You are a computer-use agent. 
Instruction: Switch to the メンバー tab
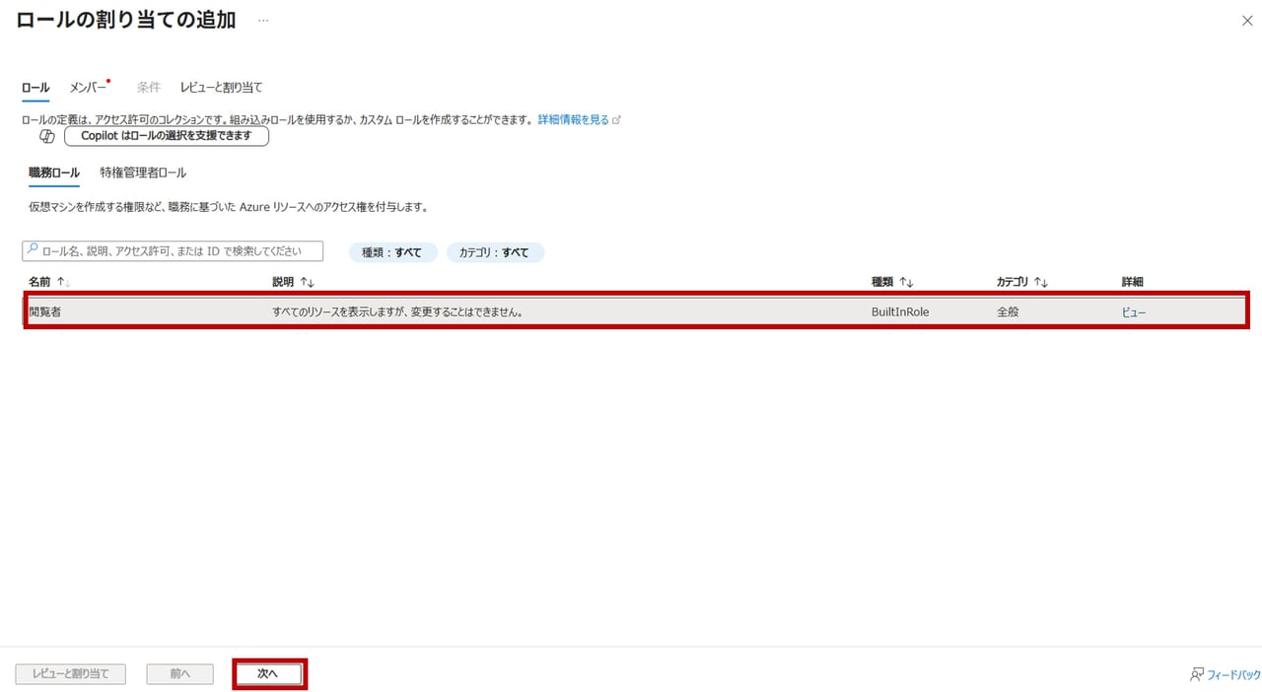click(88, 88)
